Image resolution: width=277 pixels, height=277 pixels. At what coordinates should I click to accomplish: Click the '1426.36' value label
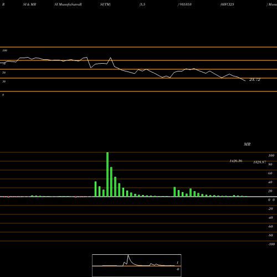tap(236, 161)
